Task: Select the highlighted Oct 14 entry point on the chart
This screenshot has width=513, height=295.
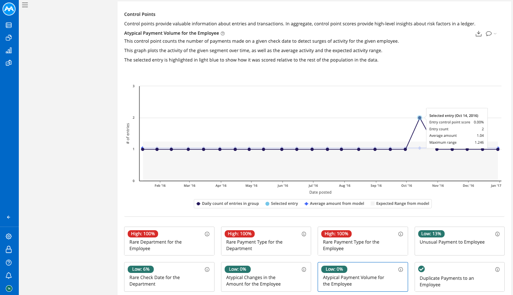Action: point(420,118)
